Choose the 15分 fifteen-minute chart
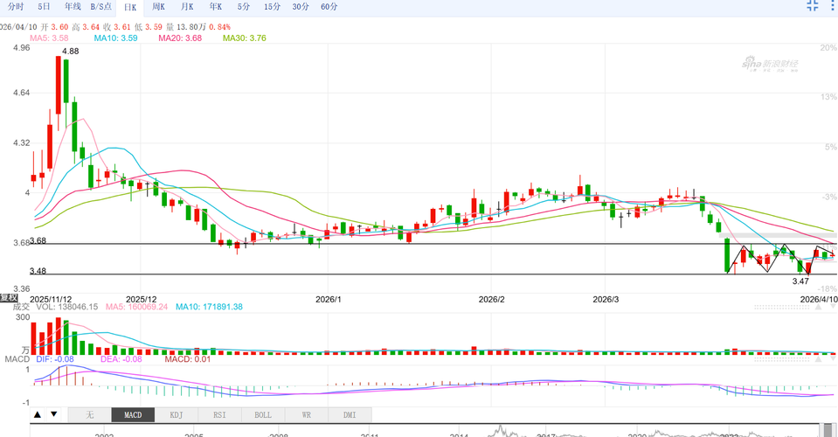This screenshot has width=838, height=437. pos(272,6)
